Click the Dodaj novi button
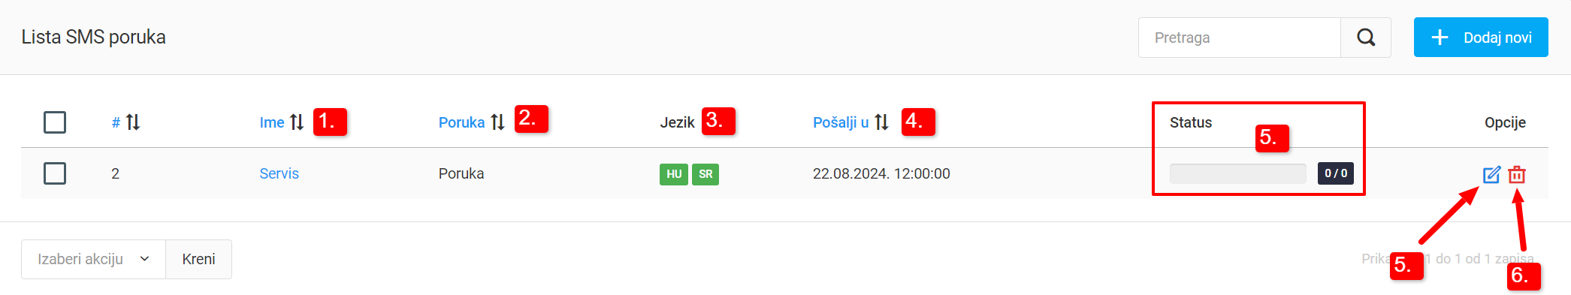1571x295 pixels. pos(1481,38)
